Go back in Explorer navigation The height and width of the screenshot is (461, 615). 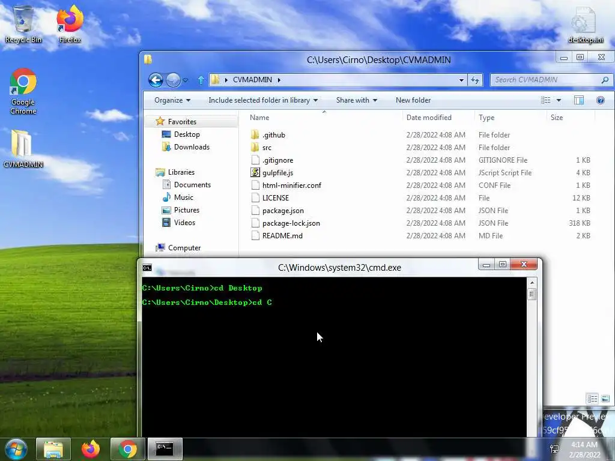click(x=156, y=80)
